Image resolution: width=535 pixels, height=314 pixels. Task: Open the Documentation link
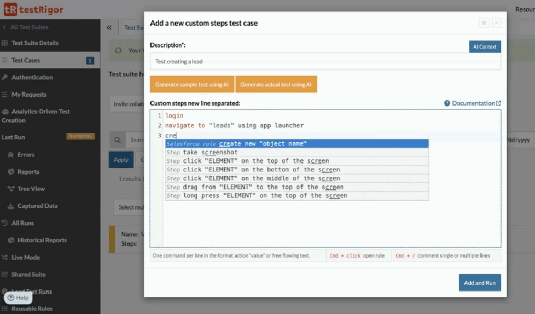[x=473, y=103]
